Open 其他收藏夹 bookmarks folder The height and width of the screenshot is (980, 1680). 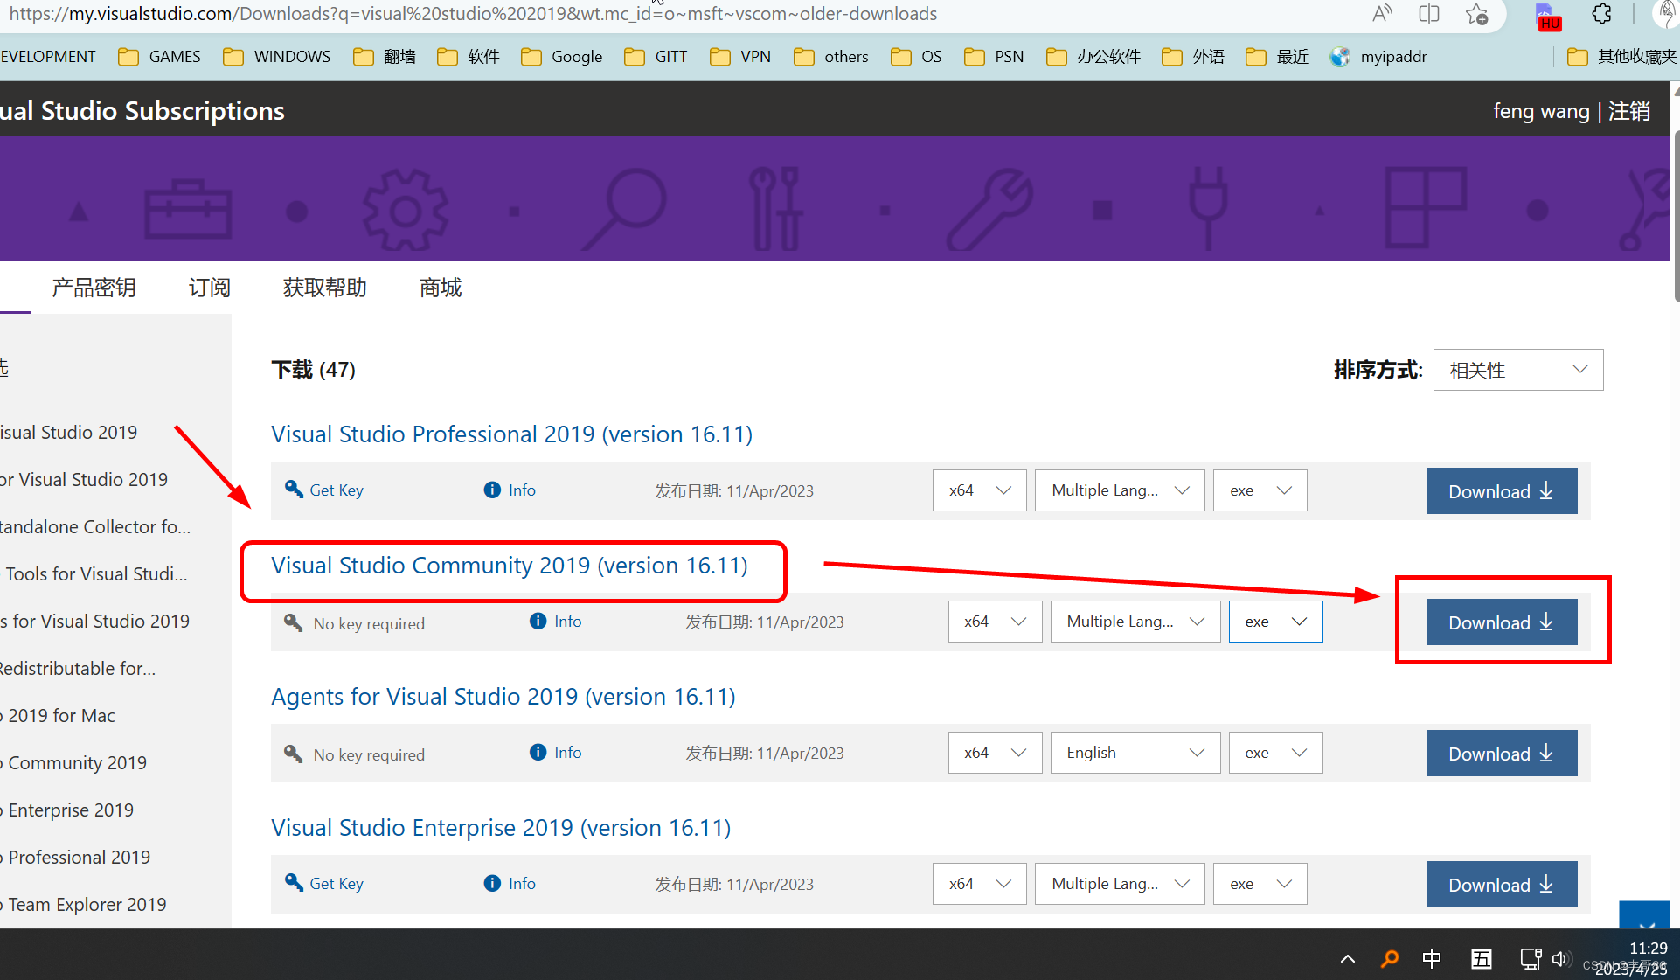pos(1621,57)
